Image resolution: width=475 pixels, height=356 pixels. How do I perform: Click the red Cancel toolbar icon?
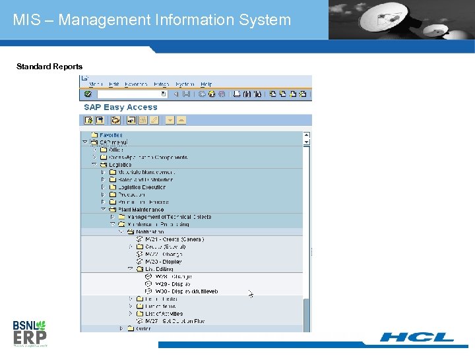[x=222, y=94]
